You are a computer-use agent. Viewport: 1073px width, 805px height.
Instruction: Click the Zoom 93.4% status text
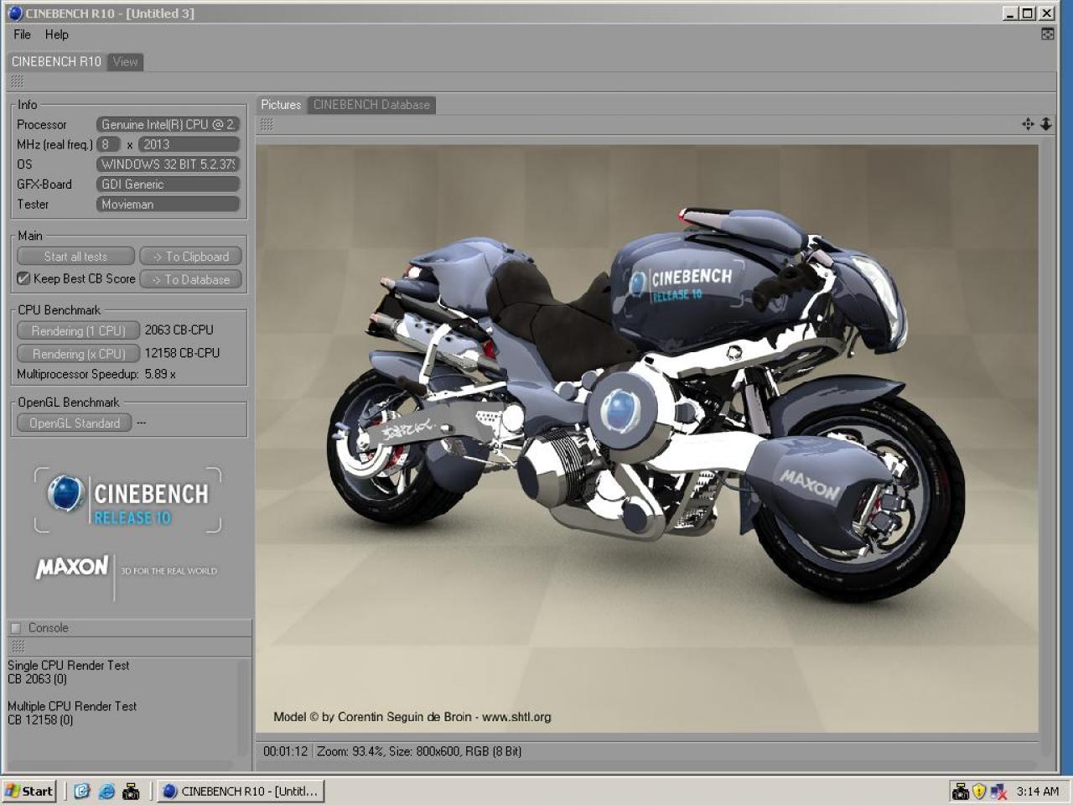(x=350, y=751)
